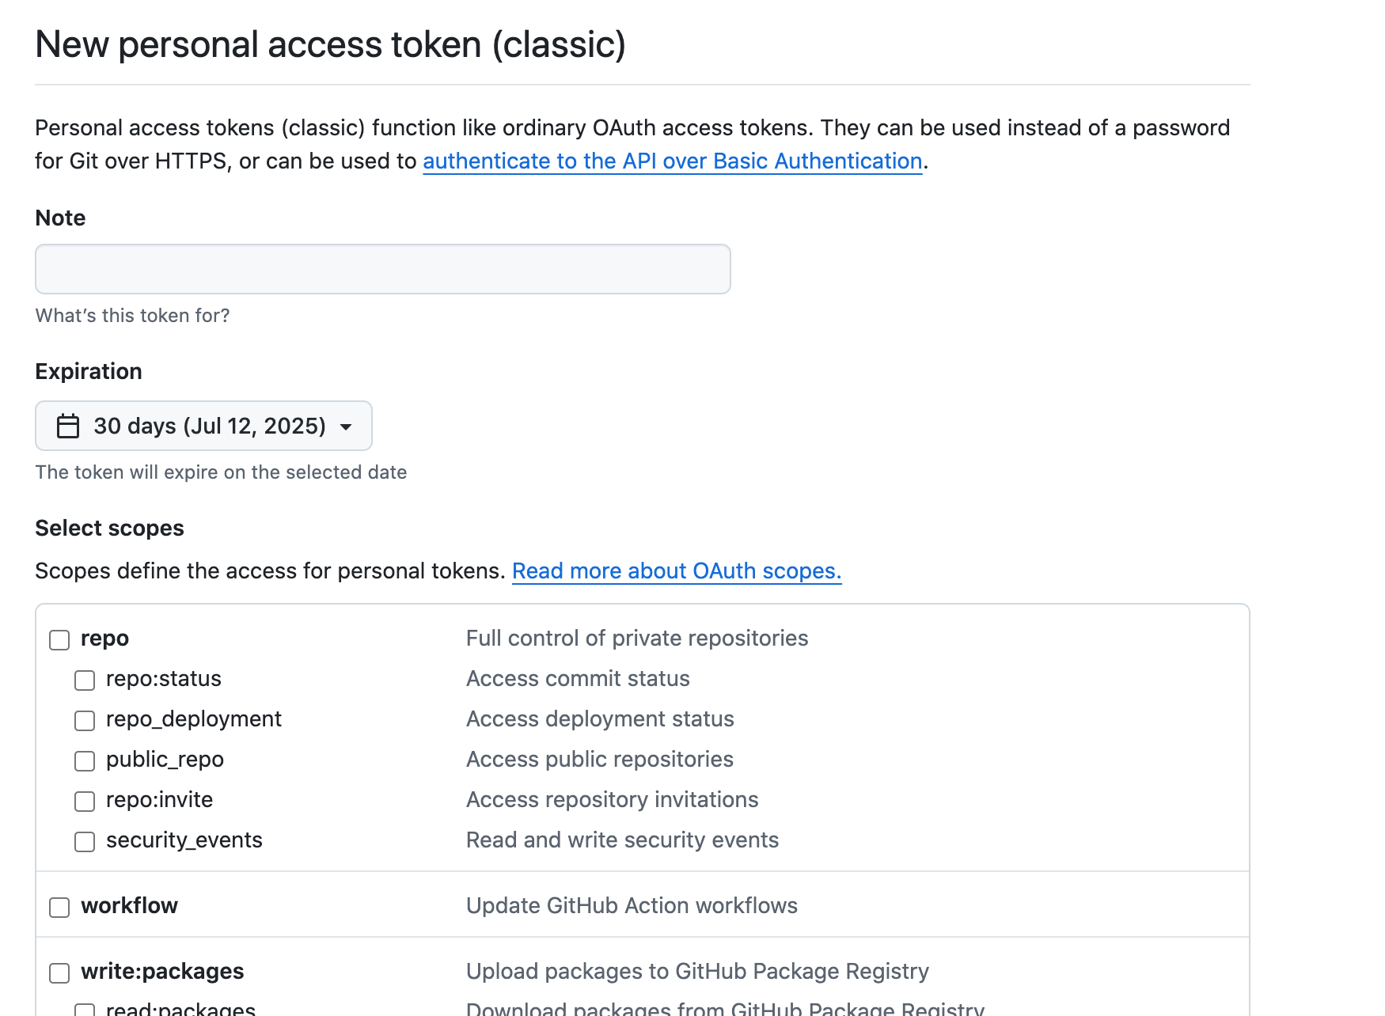Expand the 30 days expiration menu

pos(203,426)
